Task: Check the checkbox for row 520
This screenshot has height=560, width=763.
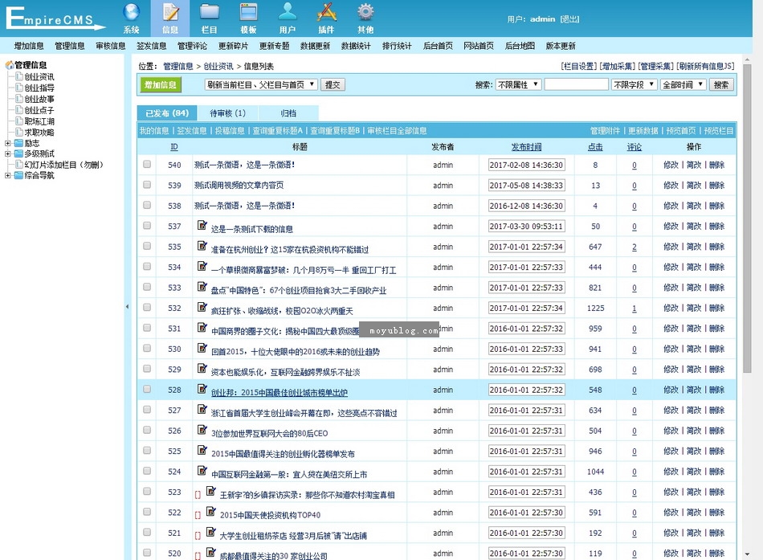Action: pos(147,554)
